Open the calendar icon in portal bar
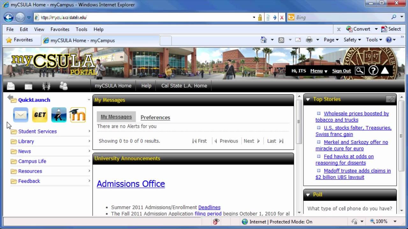 click(28, 86)
